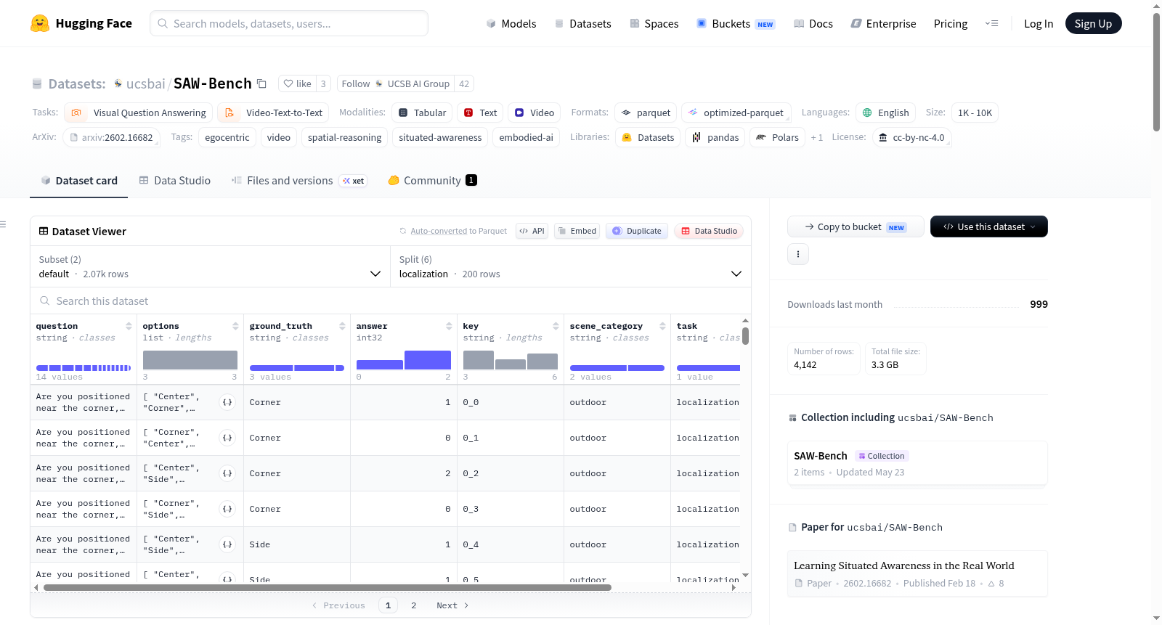
Task: Focus the Search this dataset field
Action: pyautogui.click(x=391, y=301)
